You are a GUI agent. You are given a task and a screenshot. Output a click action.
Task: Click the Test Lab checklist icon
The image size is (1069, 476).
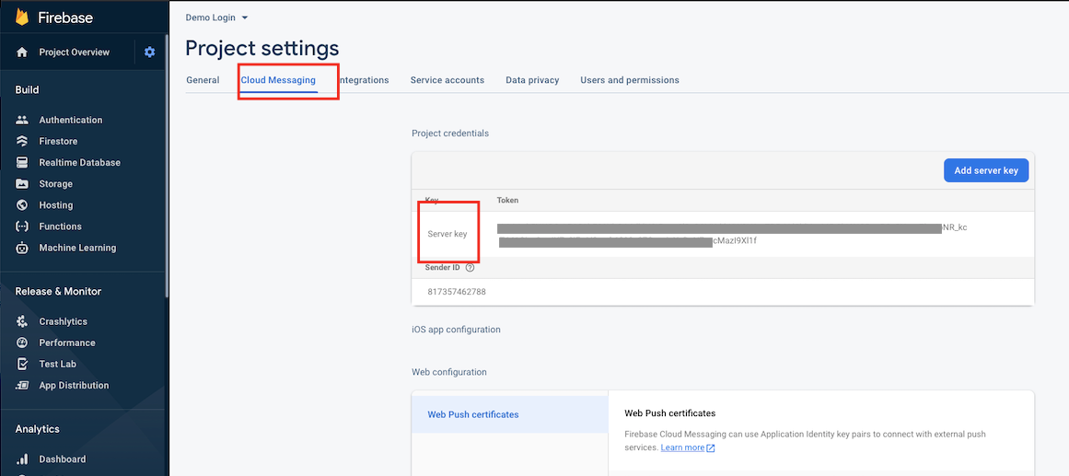point(22,364)
